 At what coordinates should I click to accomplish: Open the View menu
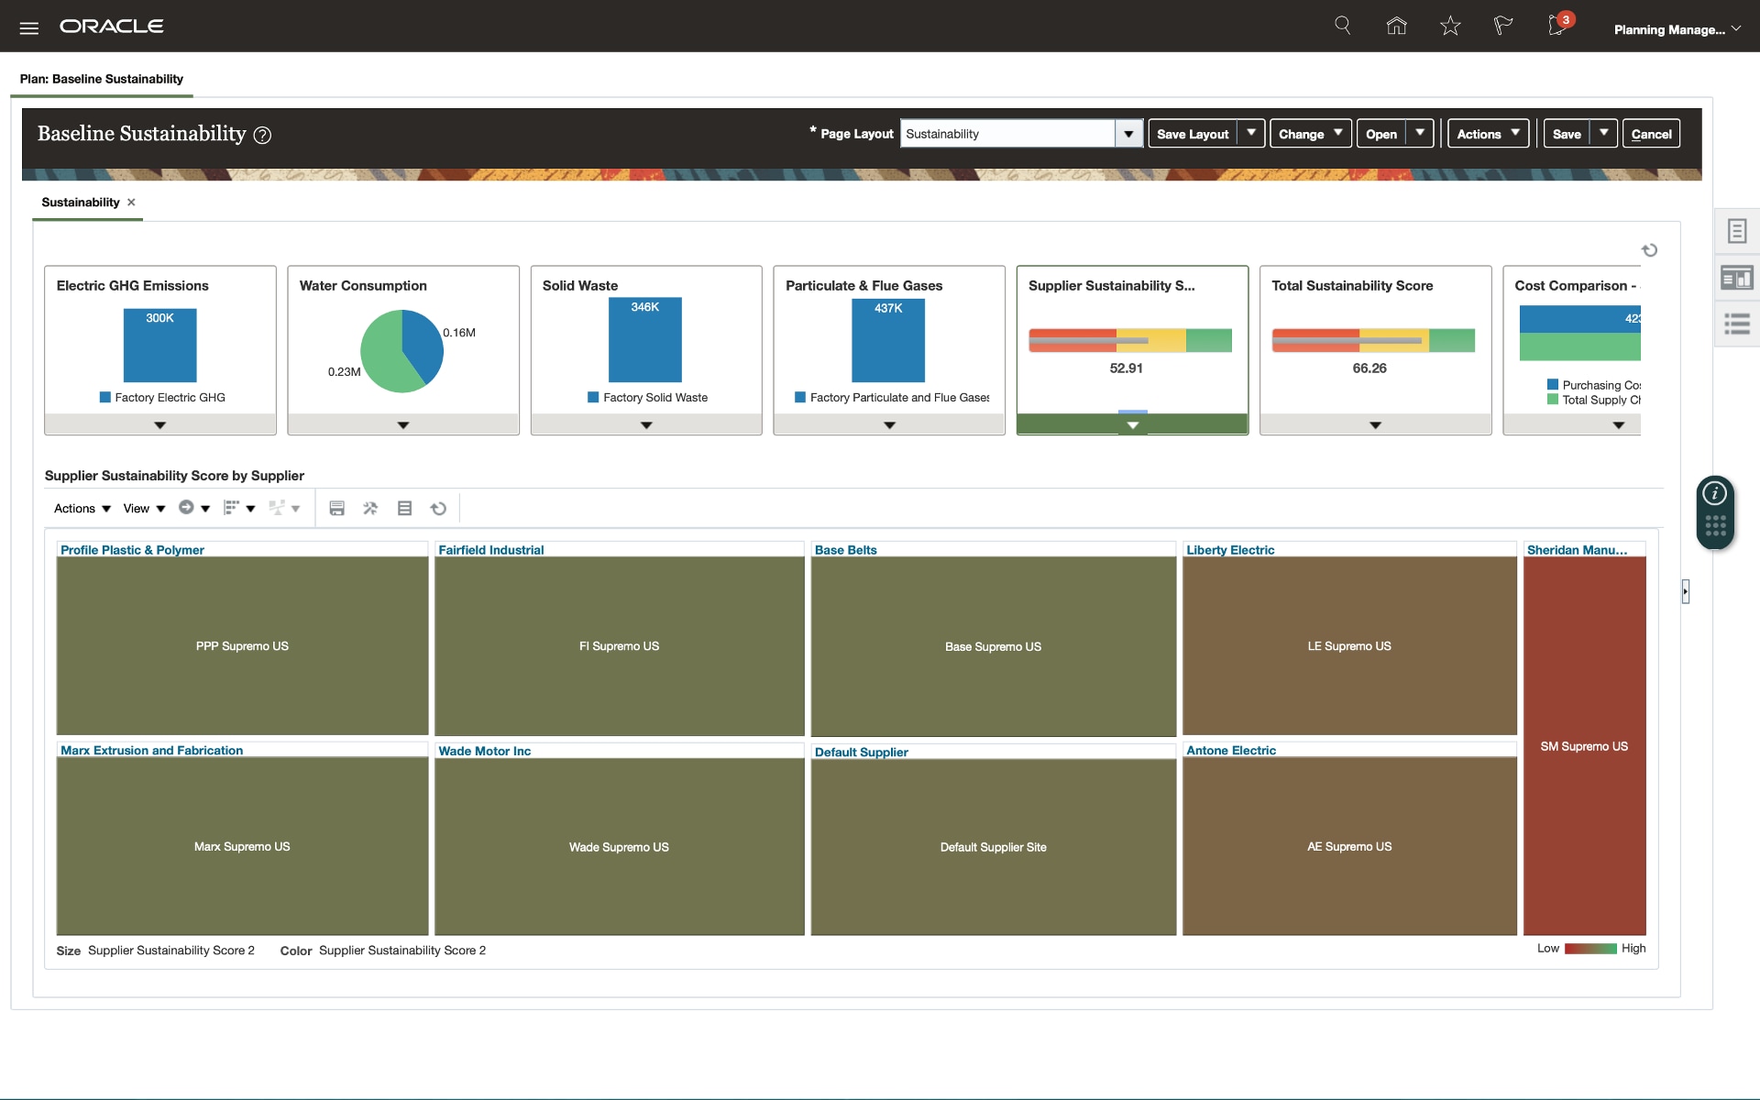point(144,509)
